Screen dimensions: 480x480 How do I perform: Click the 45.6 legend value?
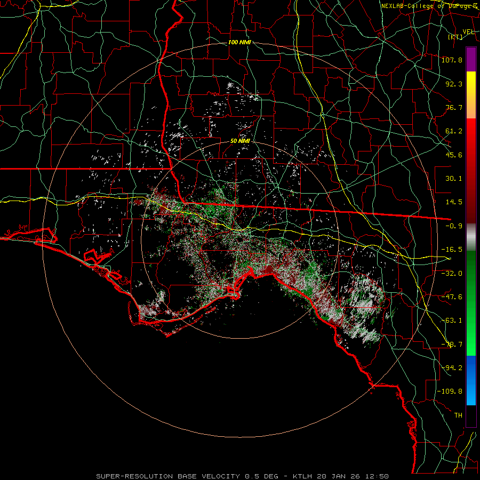coord(454,155)
